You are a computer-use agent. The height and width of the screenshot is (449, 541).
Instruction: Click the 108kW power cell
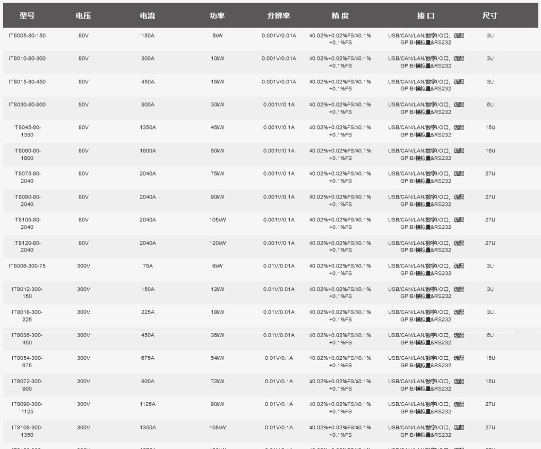pos(217,427)
